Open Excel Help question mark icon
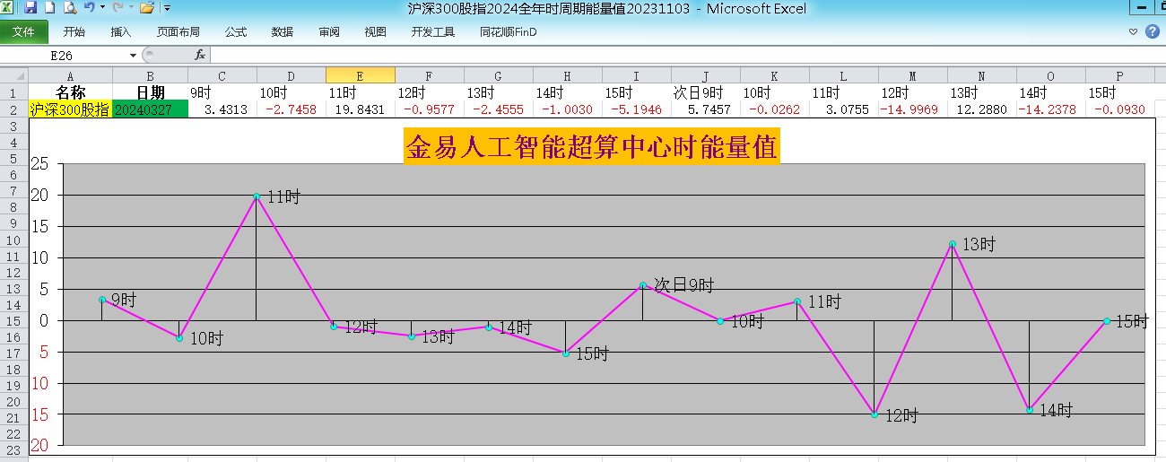The height and width of the screenshot is (462, 1166). coord(1153,31)
